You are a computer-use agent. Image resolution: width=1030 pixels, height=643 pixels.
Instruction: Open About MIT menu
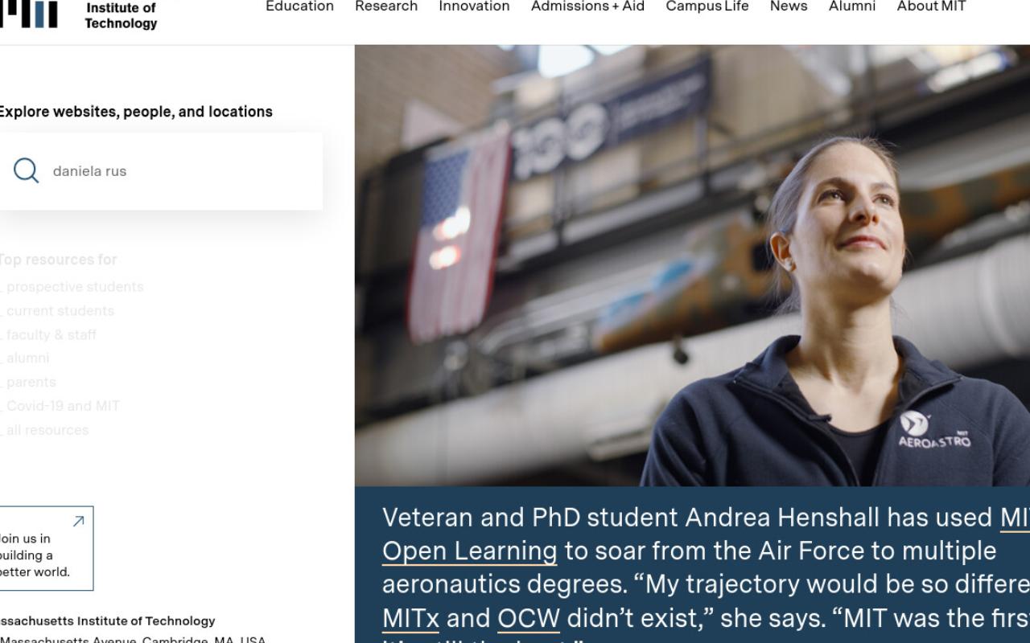tap(931, 6)
